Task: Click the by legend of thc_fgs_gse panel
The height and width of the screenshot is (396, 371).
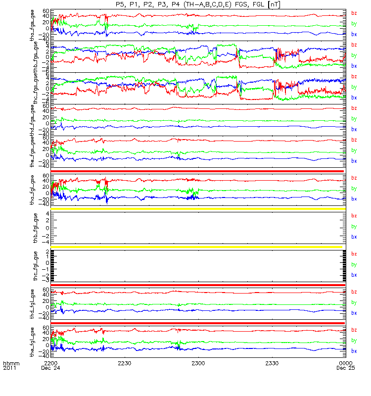Action: pos(354,87)
